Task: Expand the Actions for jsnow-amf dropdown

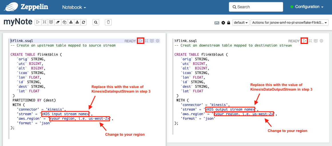Action: point(289,23)
